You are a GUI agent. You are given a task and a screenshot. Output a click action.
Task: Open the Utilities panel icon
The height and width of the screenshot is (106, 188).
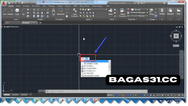(x=162, y=12)
